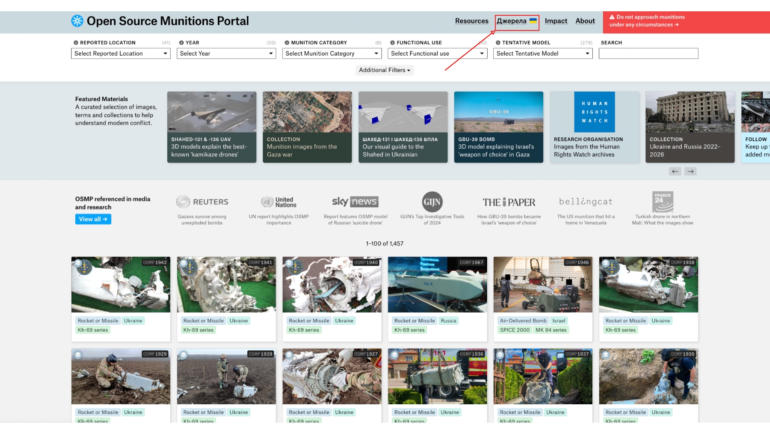Click the info icon beside Reported Location
The image size is (770, 433).
76,43
